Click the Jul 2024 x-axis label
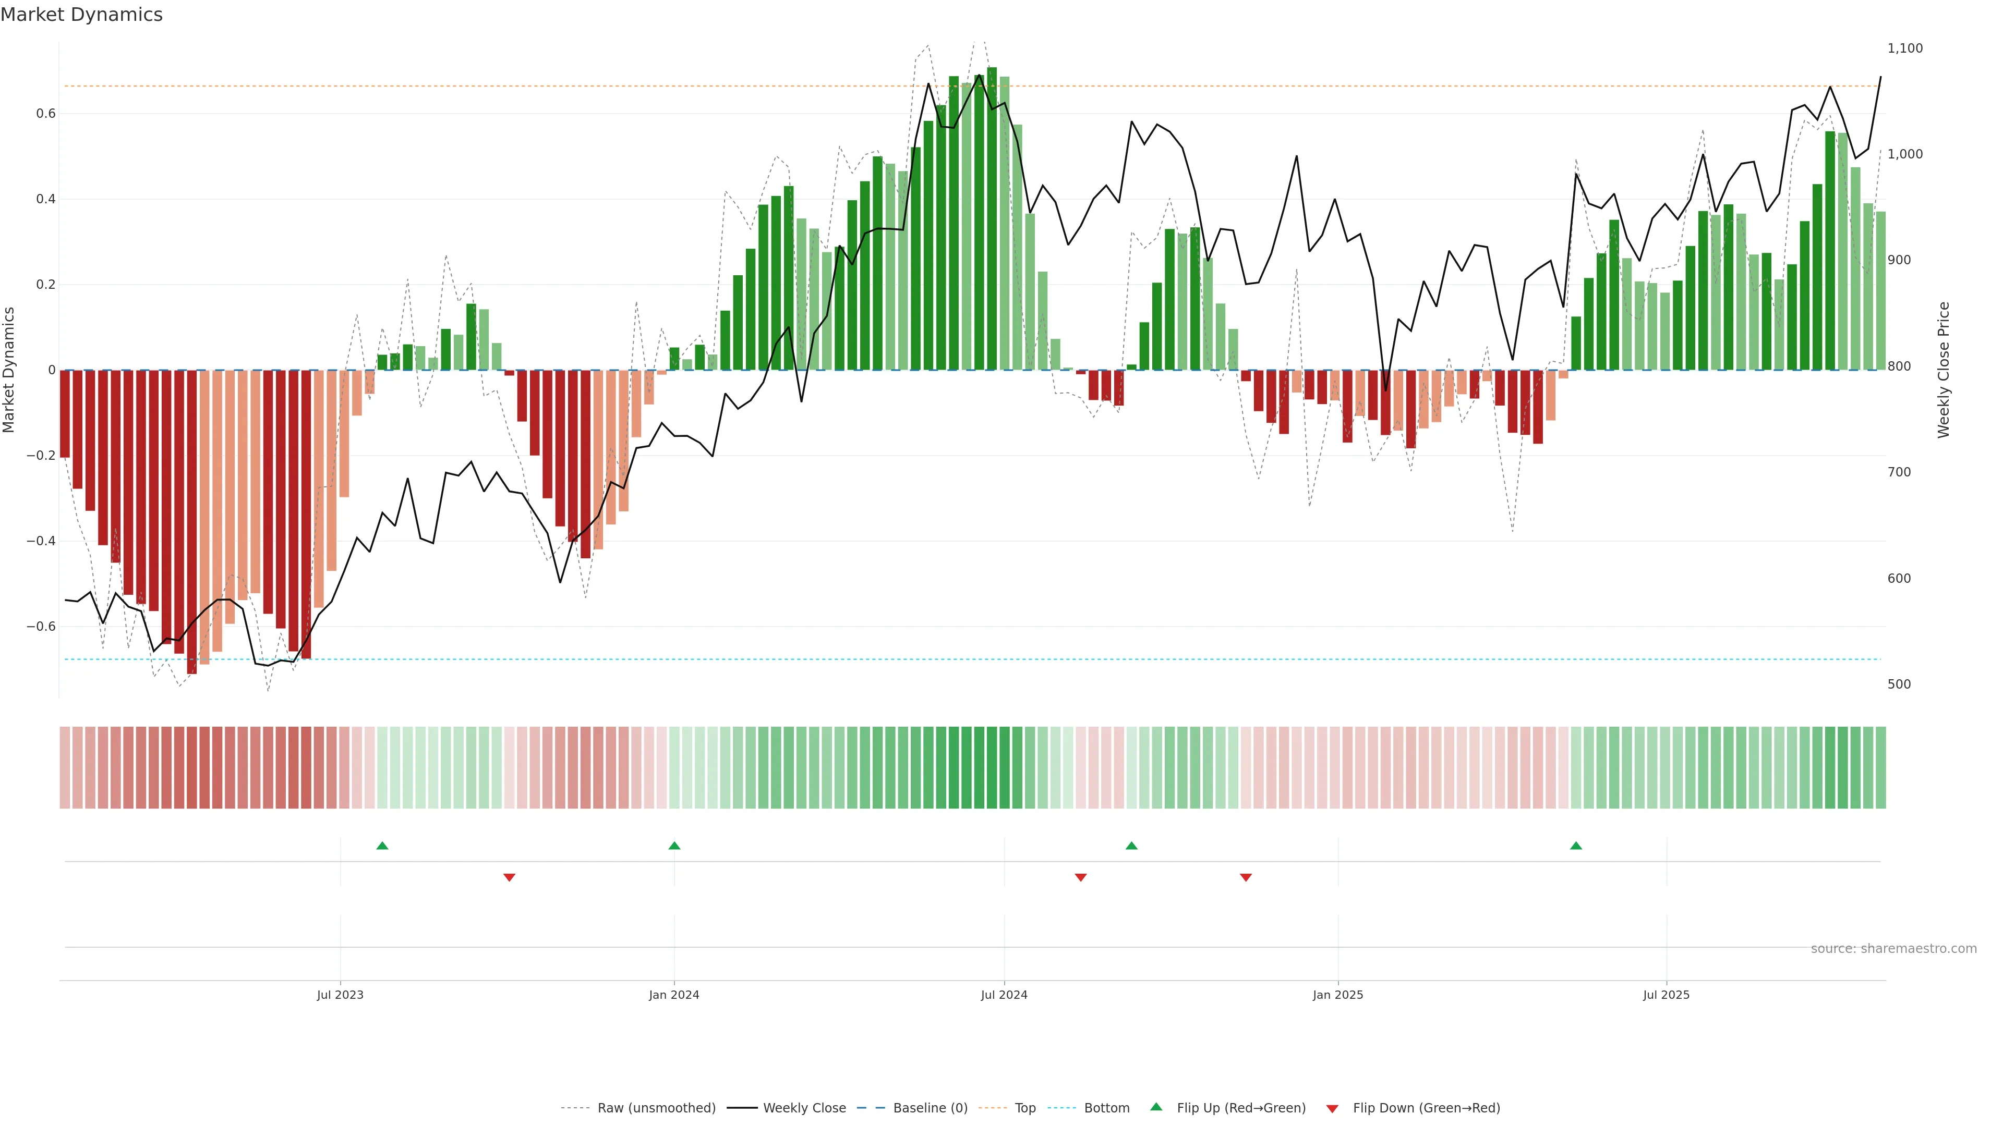 pos(1004,995)
